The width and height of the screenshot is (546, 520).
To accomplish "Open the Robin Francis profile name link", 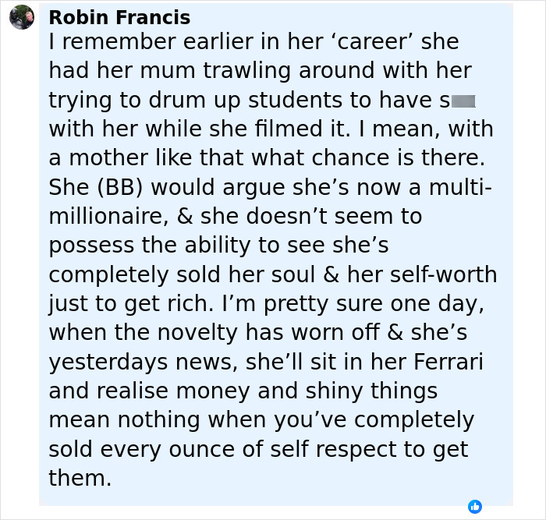I will pyautogui.click(x=119, y=17).
